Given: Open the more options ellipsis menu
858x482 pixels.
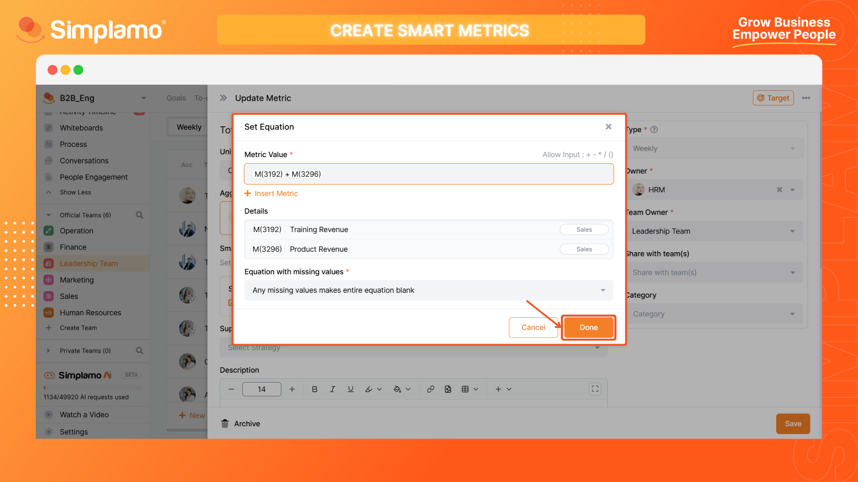Looking at the screenshot, I should 806,98.
